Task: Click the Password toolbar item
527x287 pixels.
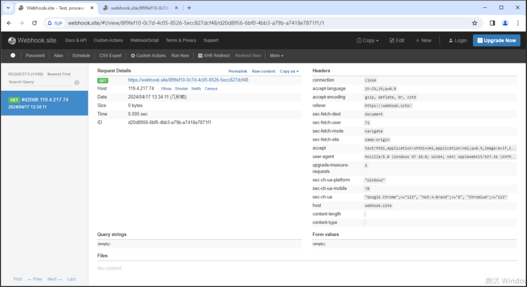Action: 35,56
